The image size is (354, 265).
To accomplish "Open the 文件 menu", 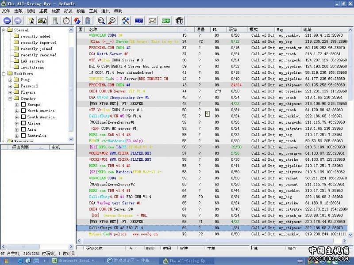I will coord(6,11).
